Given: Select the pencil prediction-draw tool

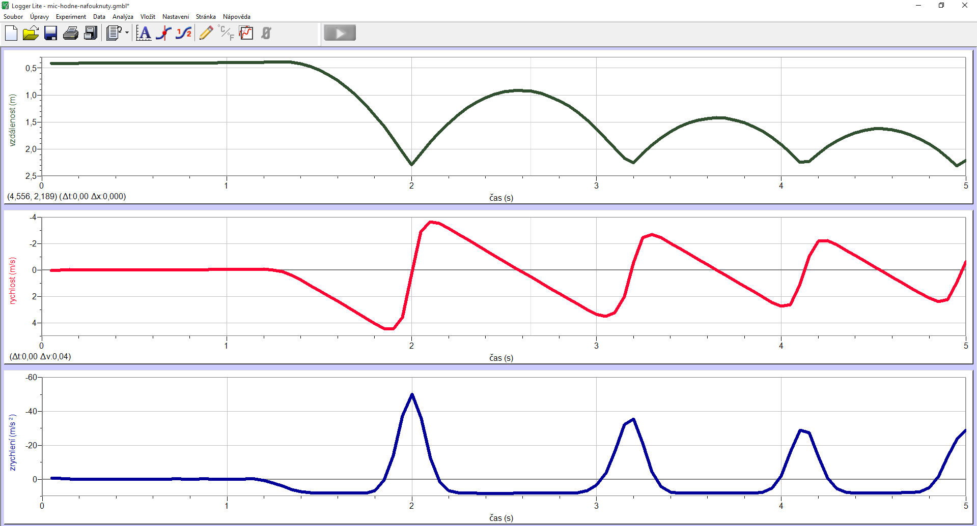Looking at the screenshot, I should click(x=206, y=34).
